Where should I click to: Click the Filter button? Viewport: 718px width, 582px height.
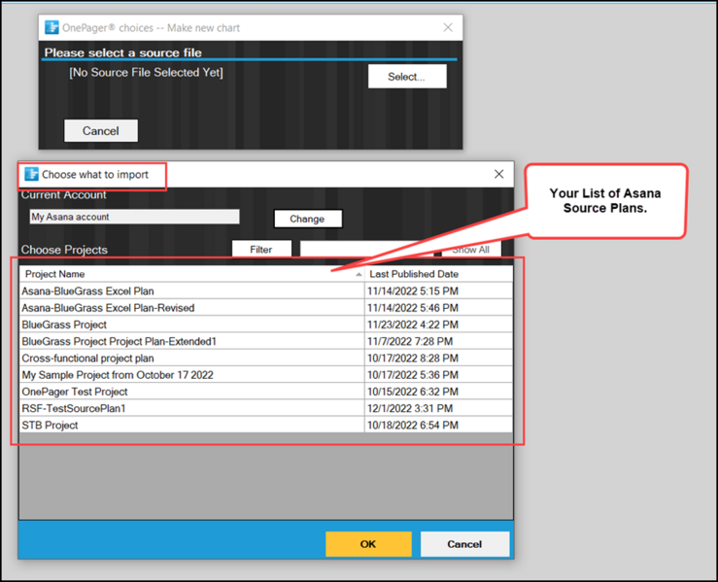(261, 249)
